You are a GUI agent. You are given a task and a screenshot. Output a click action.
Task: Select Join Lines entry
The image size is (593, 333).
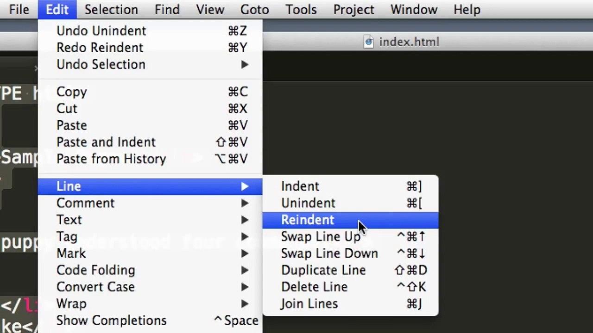350,304
